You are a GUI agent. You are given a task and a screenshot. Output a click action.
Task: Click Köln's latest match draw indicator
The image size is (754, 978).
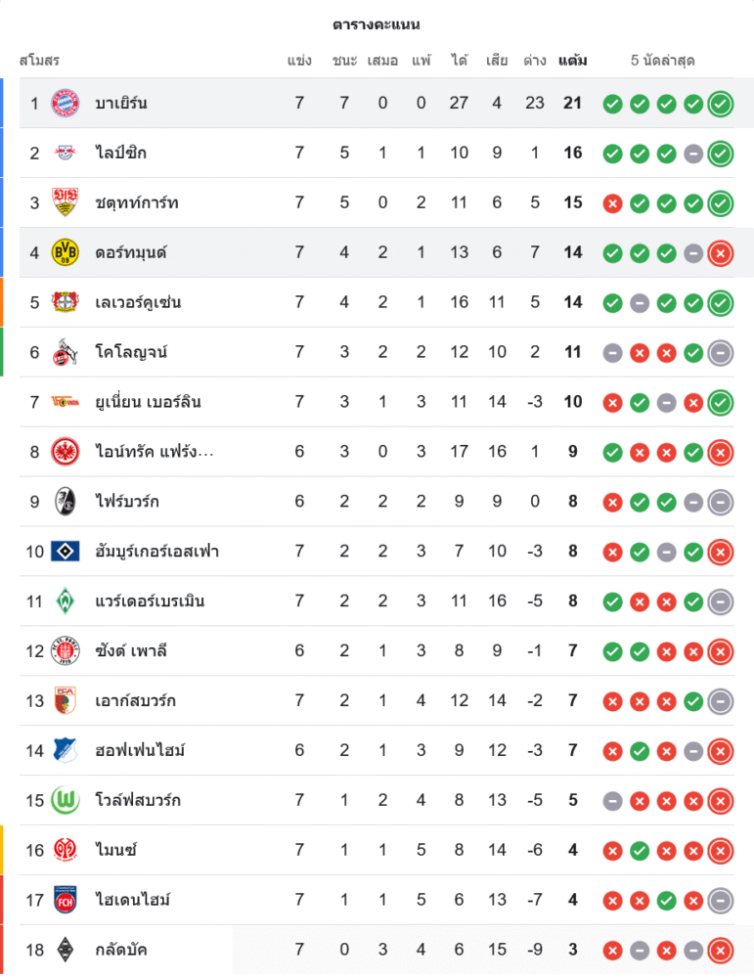(721, 352)
